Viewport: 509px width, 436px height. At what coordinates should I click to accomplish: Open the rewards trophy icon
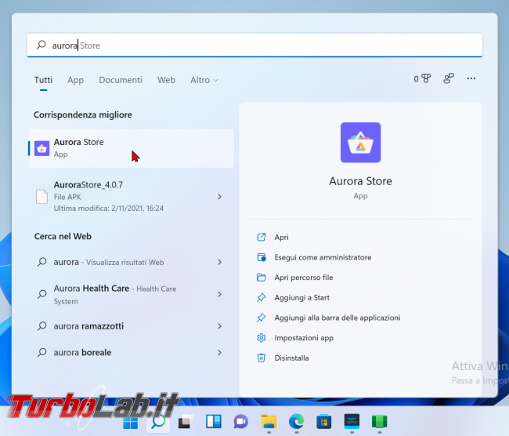(x=425, y=78)
